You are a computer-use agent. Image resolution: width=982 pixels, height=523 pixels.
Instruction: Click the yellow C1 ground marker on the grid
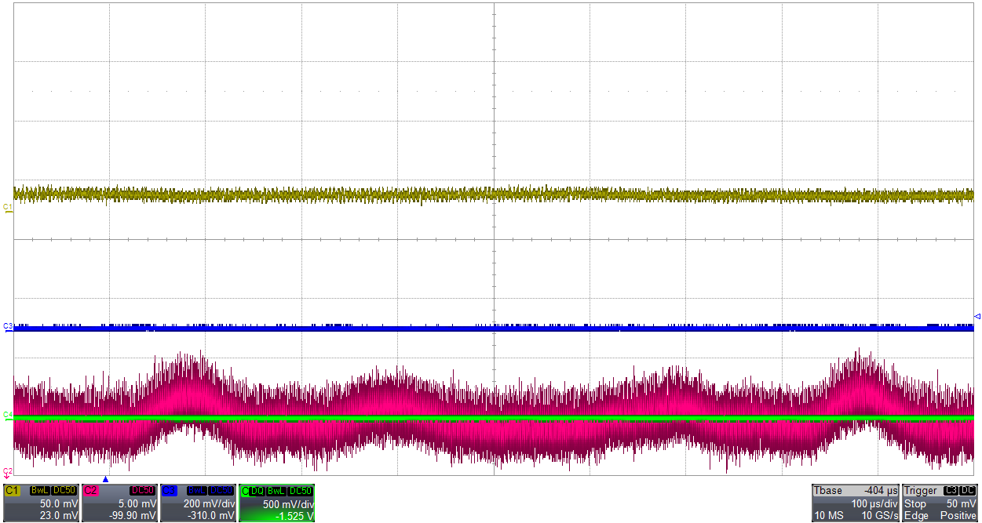(8, 208)
